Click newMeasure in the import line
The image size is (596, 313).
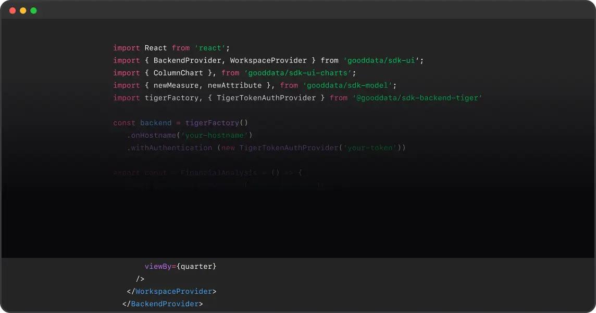coord(176,85)
